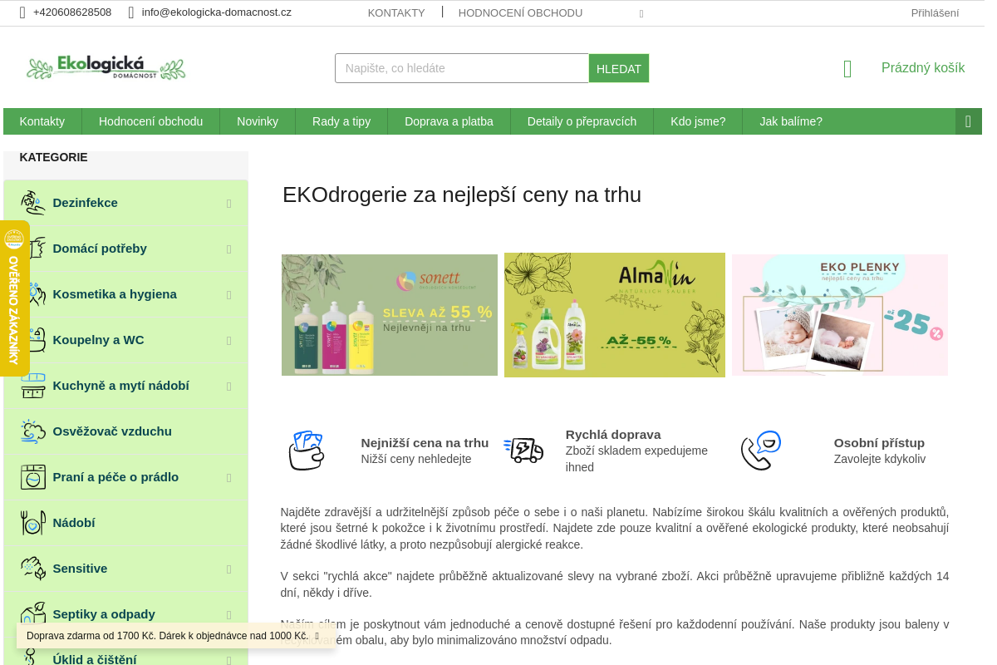Click the Osvěžovač vzduchu cloud icon
The width and height of the screenshot is (997, 665).
pos(33,431)
